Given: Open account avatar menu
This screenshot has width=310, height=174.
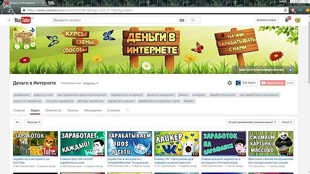Looking at the screenshot, I should (x=297, y=20).
